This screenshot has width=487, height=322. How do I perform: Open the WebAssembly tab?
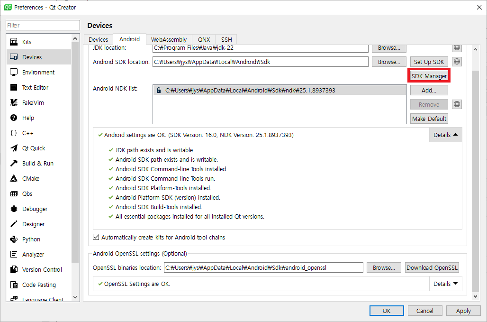click(169, 39)
